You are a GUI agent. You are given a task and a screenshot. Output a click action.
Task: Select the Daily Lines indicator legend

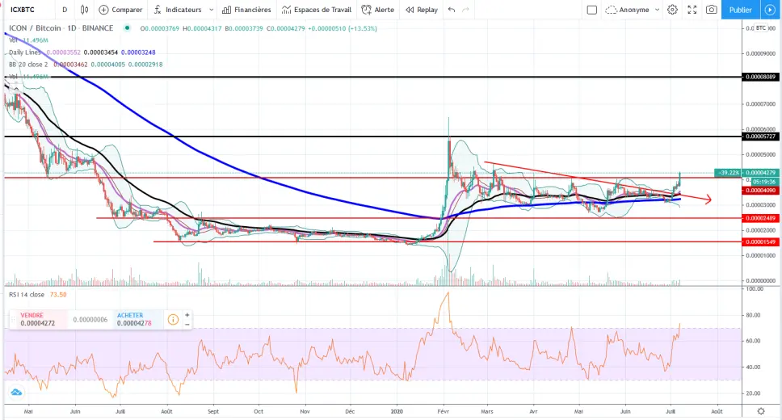[25, 52]
